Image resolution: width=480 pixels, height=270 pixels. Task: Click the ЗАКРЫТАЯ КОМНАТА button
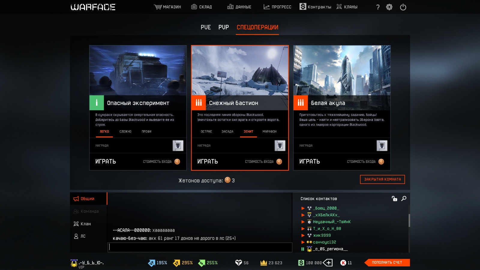[382, 179]
